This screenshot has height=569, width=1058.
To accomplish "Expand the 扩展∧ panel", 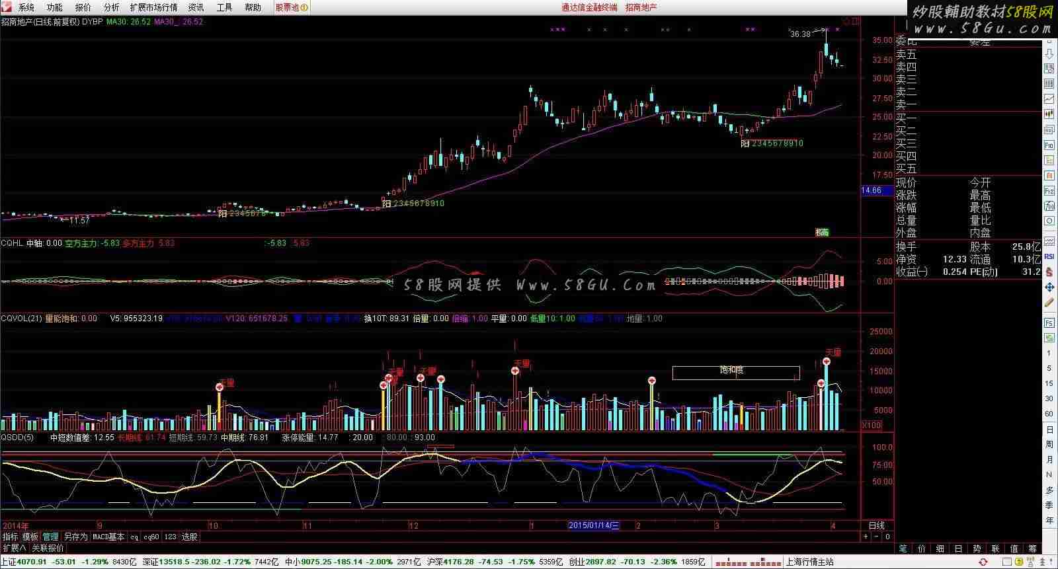I will (15, 548).
